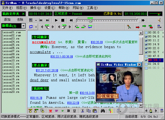Click the 添加 button in the folder panel
Screen dimensions: 165x120
[x=7, y=19]
